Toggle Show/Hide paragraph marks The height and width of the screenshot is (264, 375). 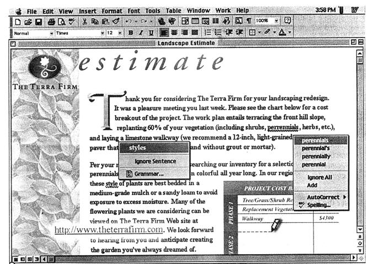coord(249,21)
